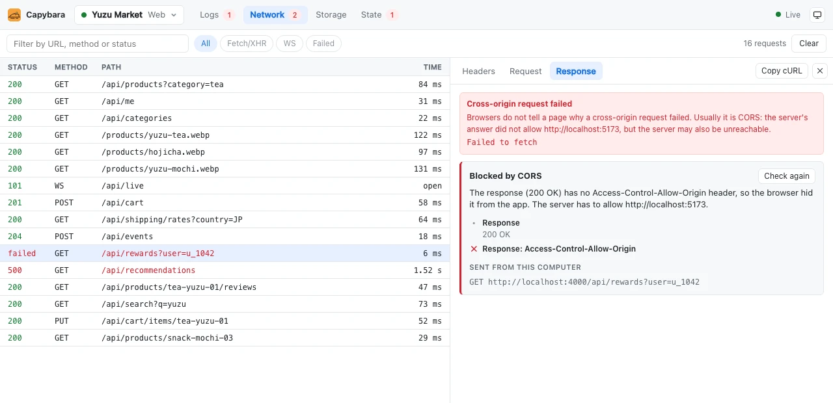Click the 16 requests counter
The image size is (833, 403).
pos(765,44)
